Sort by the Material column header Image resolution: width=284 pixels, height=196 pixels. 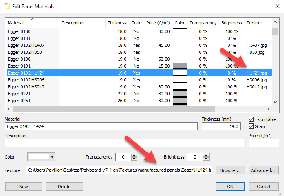pos(32,23)
